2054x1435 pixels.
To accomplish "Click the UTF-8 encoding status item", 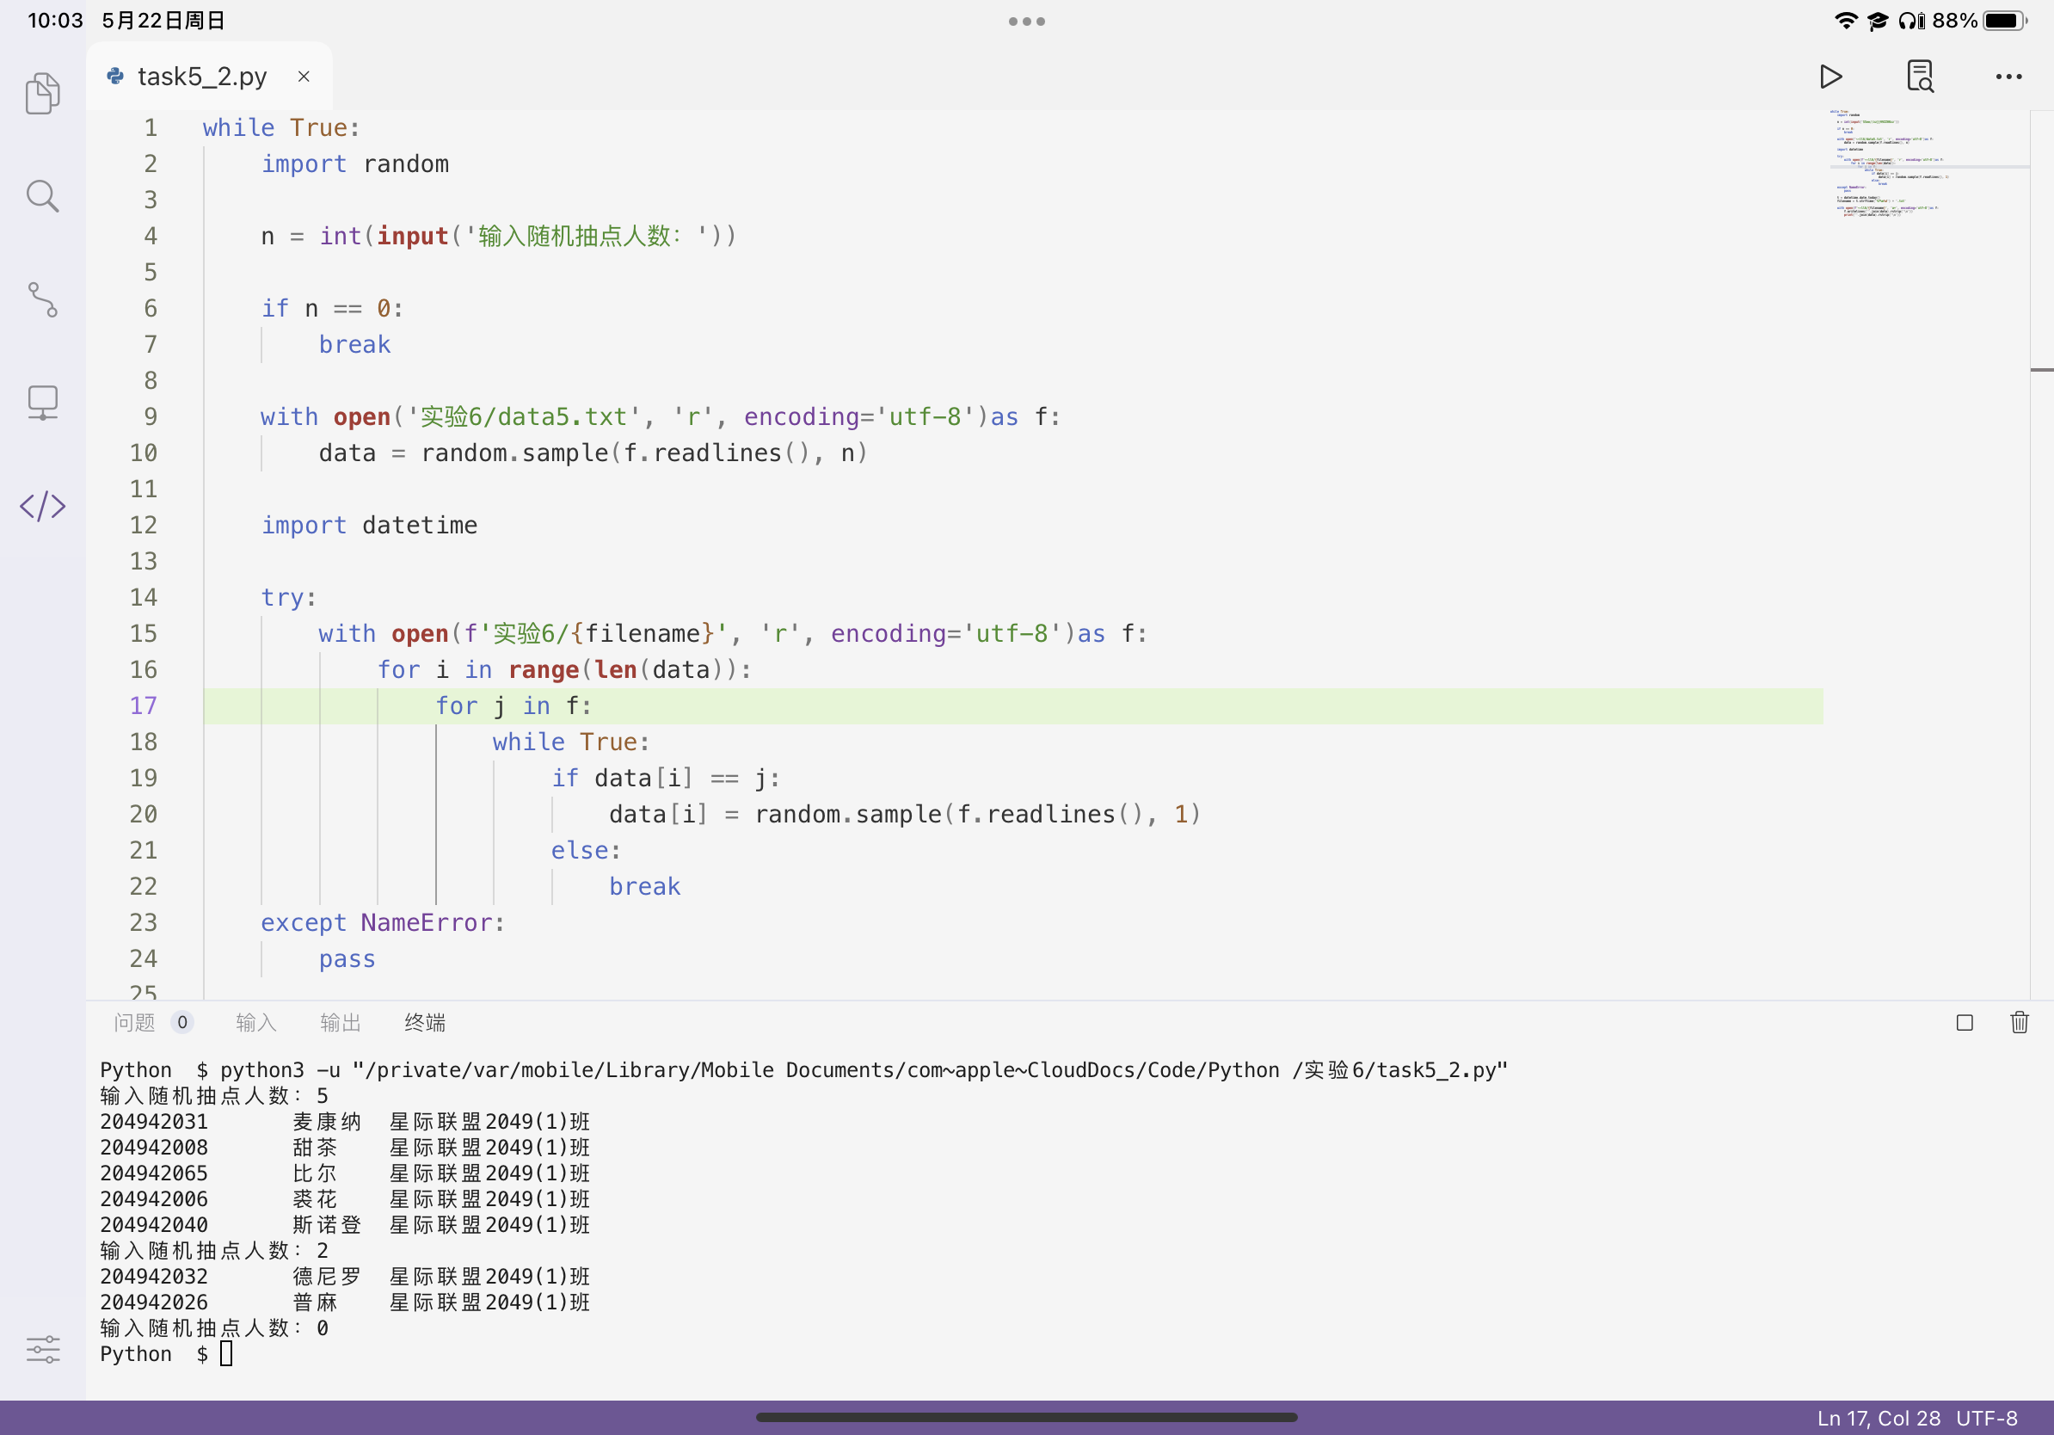I will (1986, 1418).
